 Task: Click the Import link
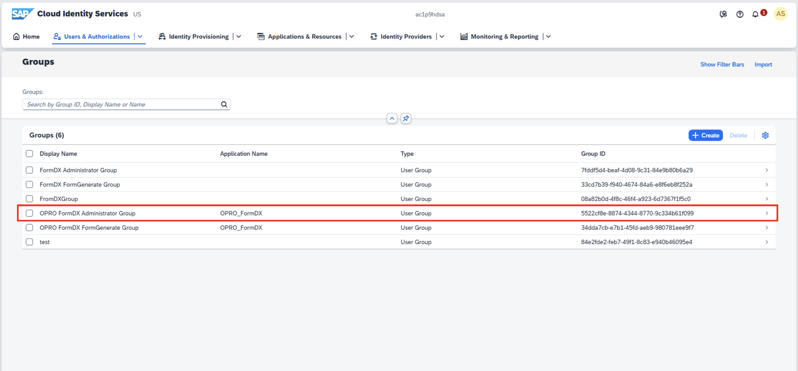[763, 65]
